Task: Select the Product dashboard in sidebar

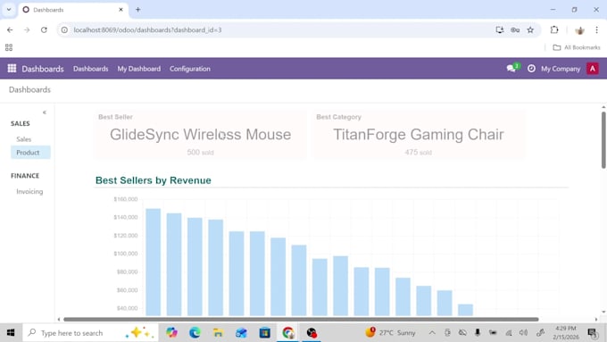Action: (30, 152)
